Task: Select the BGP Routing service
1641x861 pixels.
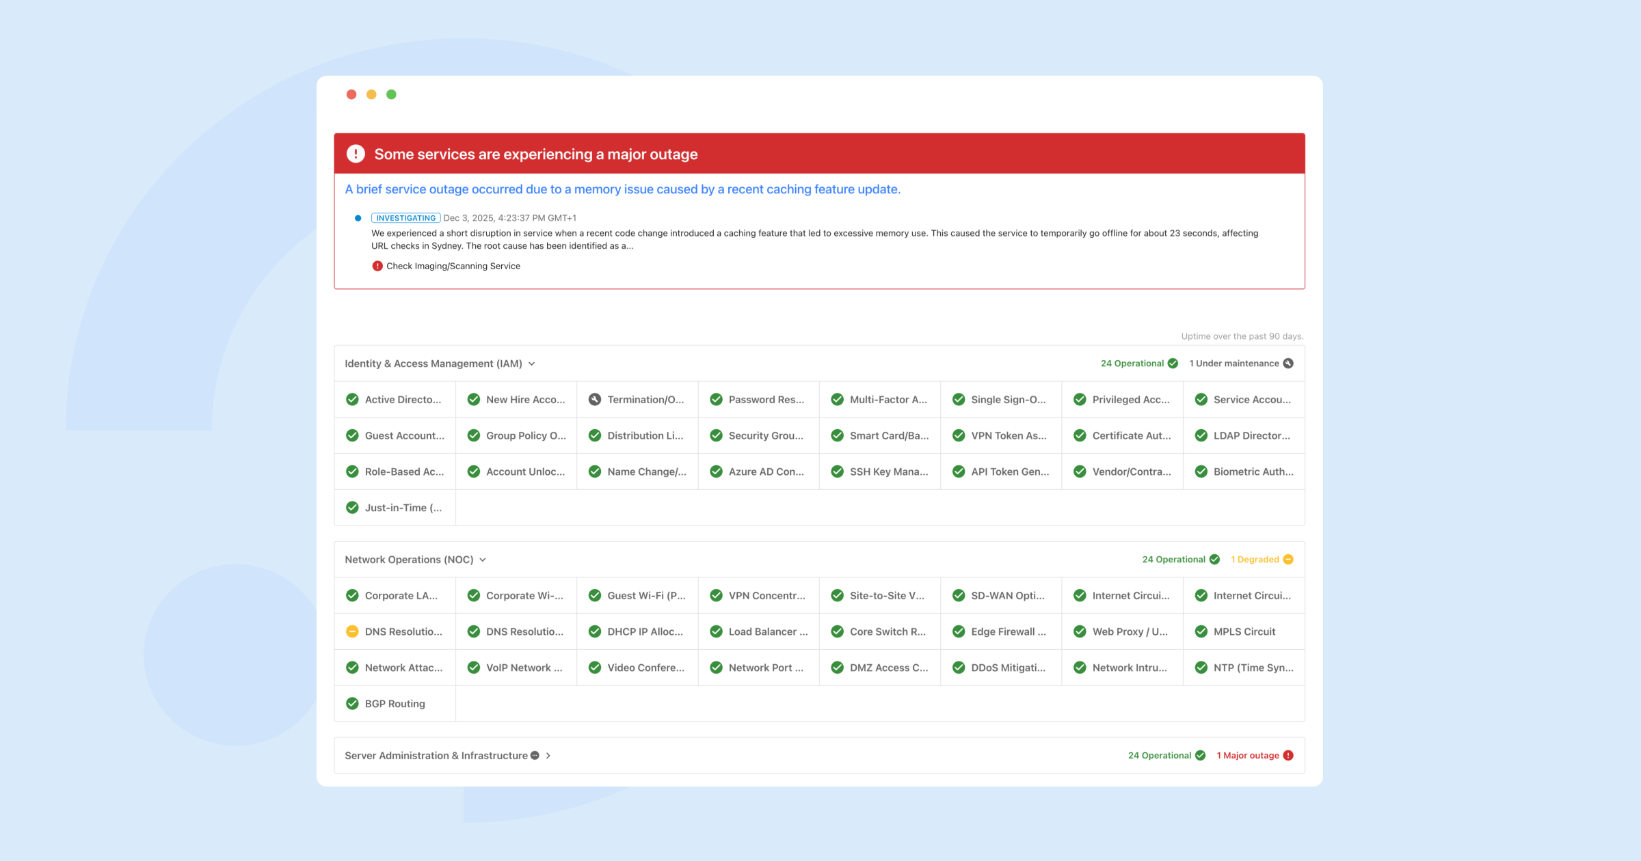Action: [395, 704]
